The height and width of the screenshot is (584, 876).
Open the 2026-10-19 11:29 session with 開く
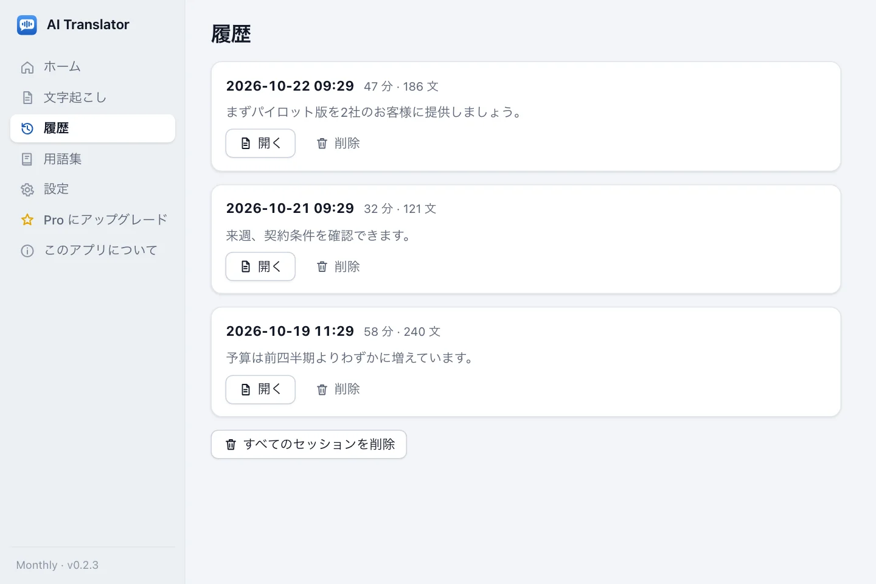[x=260, y=389]
